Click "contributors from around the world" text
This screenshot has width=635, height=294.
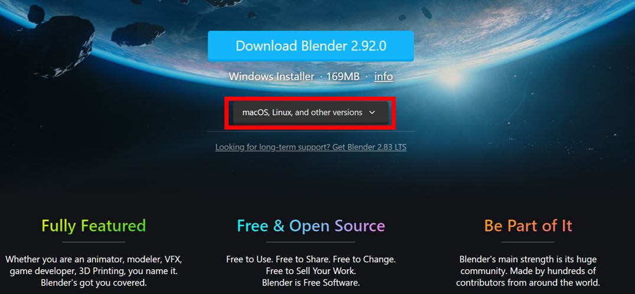[527, 282]
